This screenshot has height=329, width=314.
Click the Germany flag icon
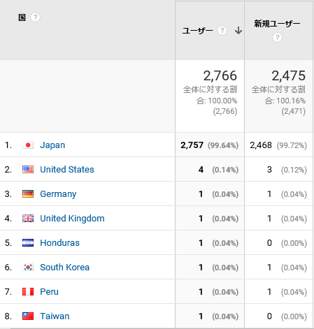coord(28,194)
